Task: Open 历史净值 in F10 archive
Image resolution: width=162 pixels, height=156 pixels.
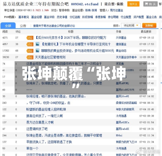Action: coord(62,17)
